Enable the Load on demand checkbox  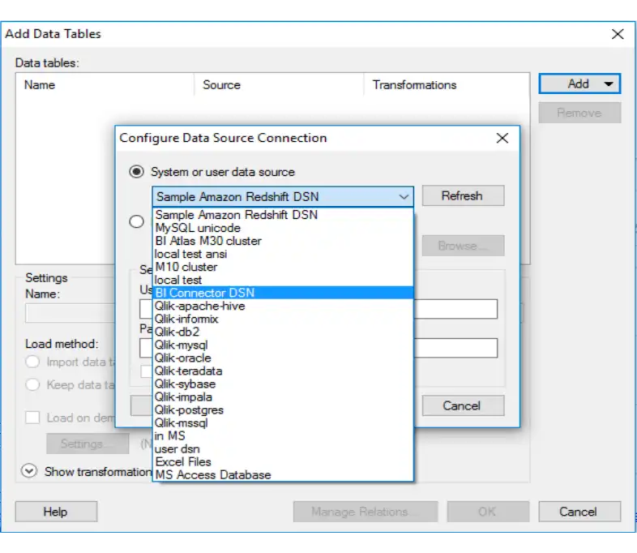(x=32, y=418)
